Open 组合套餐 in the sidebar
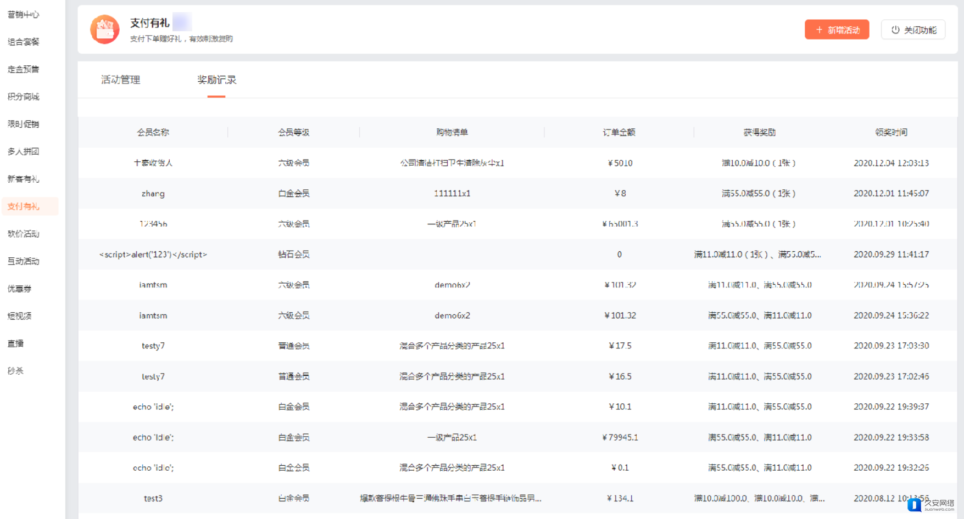Image resolution: width=964 pixels, height=519 pixels. point(24,42)
